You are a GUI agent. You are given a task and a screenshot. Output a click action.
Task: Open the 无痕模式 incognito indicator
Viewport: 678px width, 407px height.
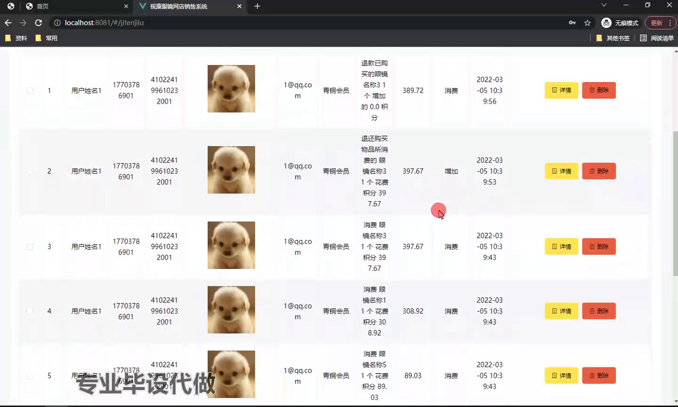coord(620,23)
